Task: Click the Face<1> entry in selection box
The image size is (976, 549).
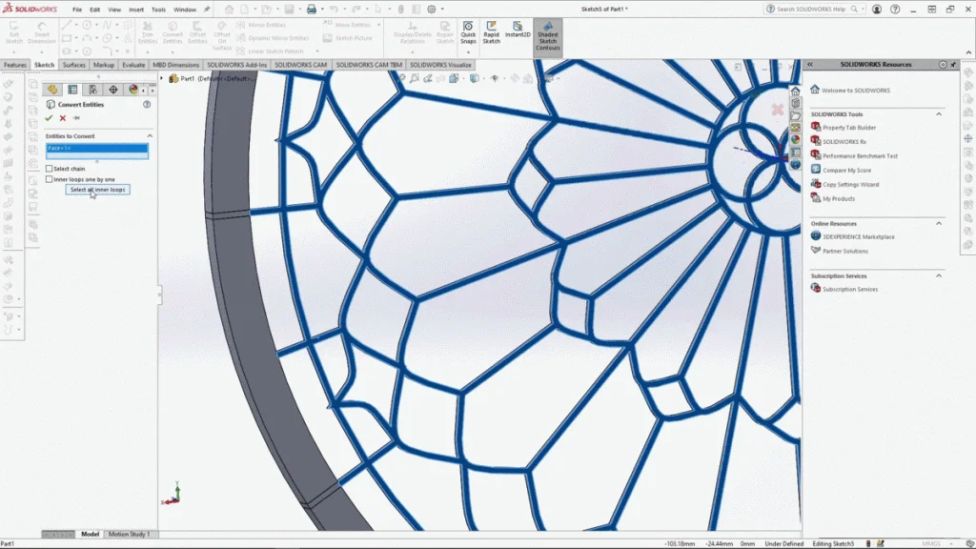Action: (96, 149)
